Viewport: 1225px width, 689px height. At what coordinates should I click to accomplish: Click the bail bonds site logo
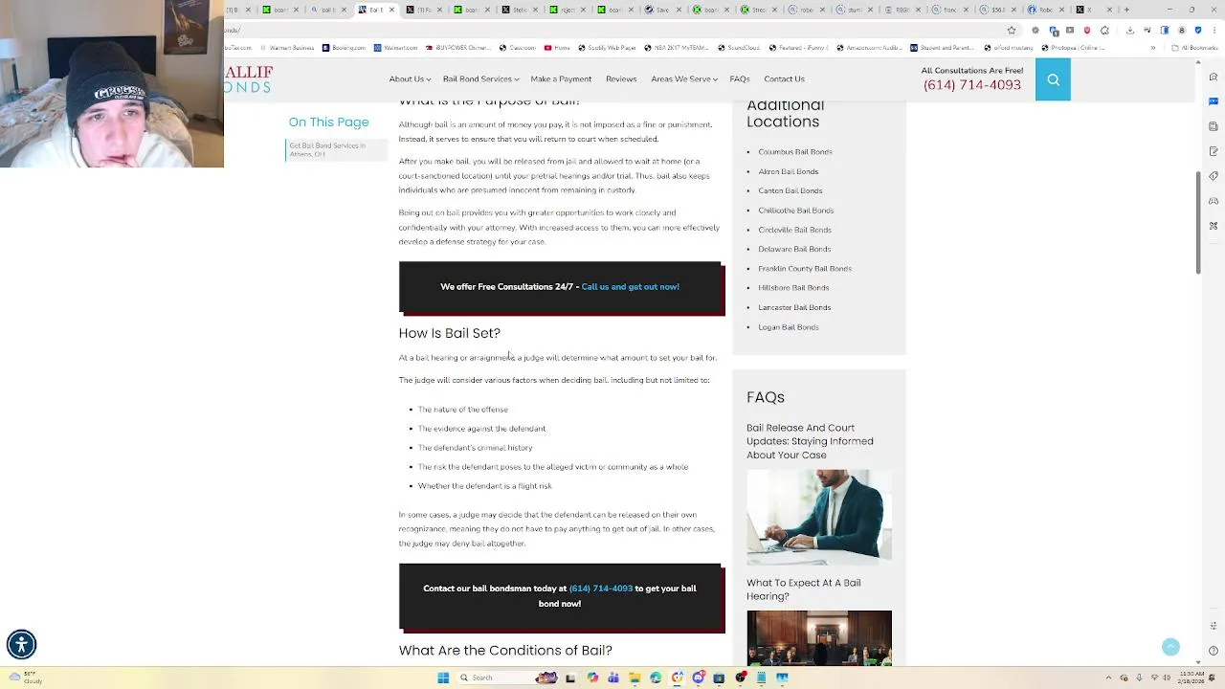tap(249, 79)
